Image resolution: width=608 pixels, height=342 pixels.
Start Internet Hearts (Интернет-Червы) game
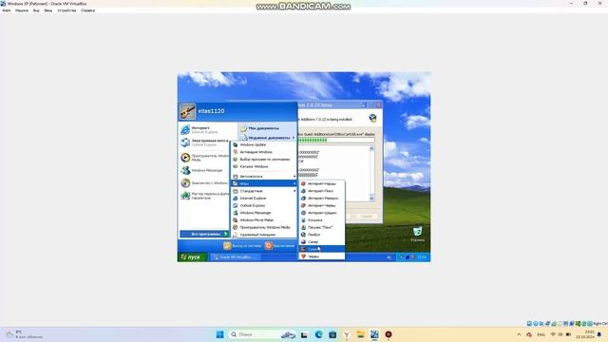(321, 205)
